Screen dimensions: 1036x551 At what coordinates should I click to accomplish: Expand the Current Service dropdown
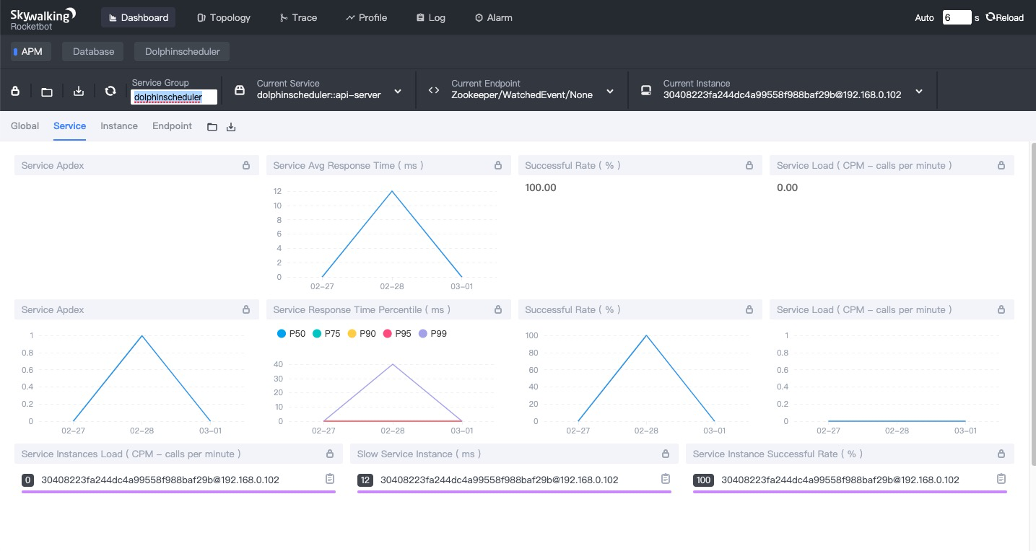pos(398,92)
